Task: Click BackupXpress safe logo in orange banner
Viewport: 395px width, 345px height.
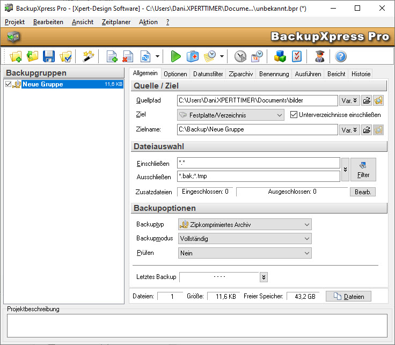Action: click(13, 37)
